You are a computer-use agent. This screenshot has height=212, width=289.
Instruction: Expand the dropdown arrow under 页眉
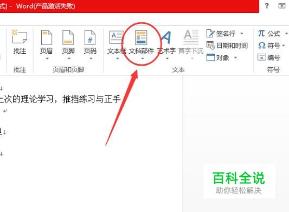47,59
